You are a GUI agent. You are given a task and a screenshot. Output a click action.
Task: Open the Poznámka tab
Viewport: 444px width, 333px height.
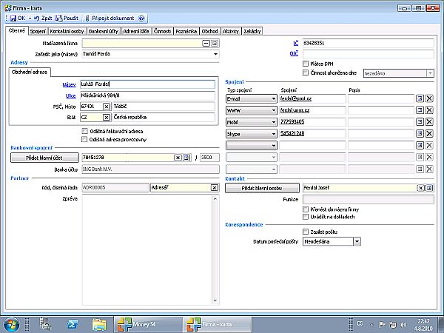pyautogui.click(x=186, y=31)
